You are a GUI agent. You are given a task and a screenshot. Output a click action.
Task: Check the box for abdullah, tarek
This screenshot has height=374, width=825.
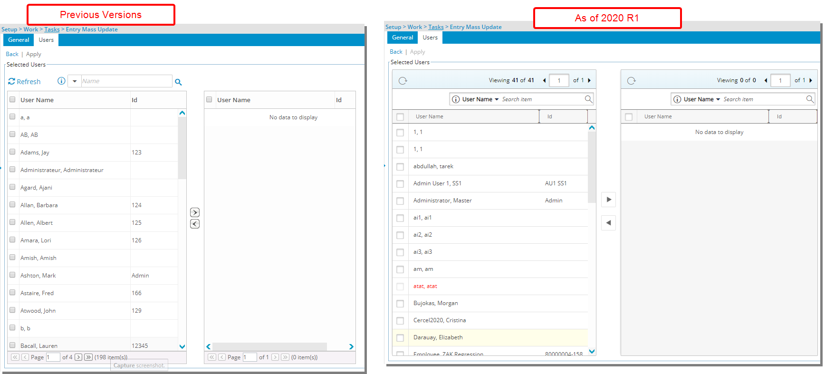pos(400,167)
